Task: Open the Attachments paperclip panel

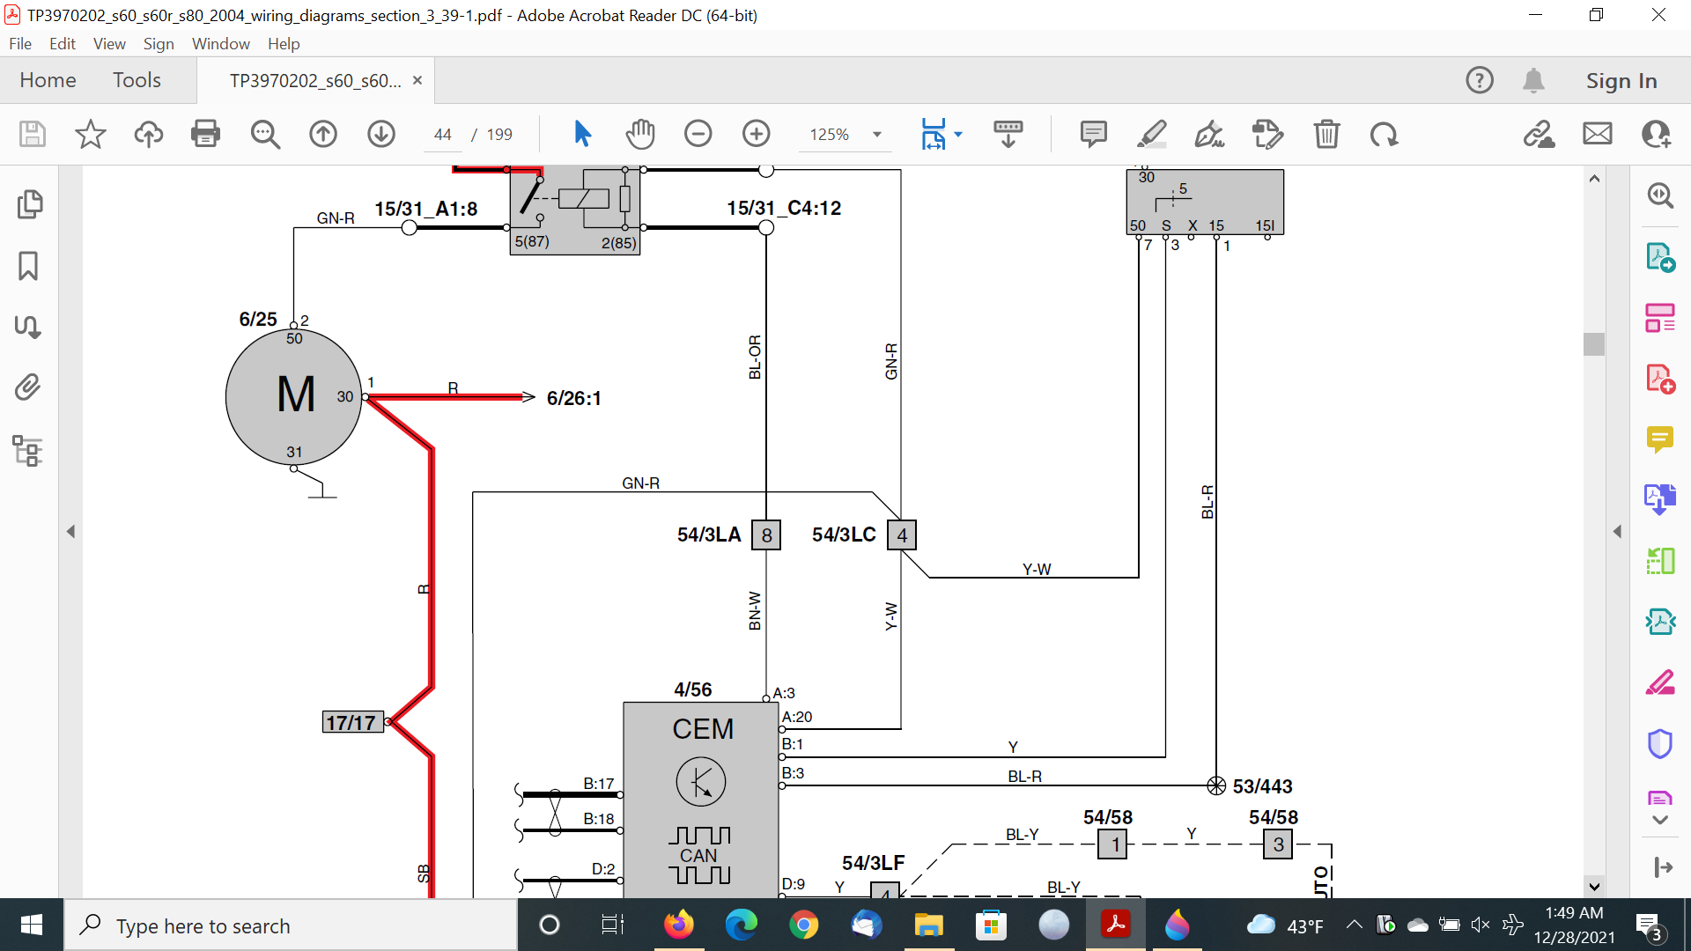Action: 28,387
